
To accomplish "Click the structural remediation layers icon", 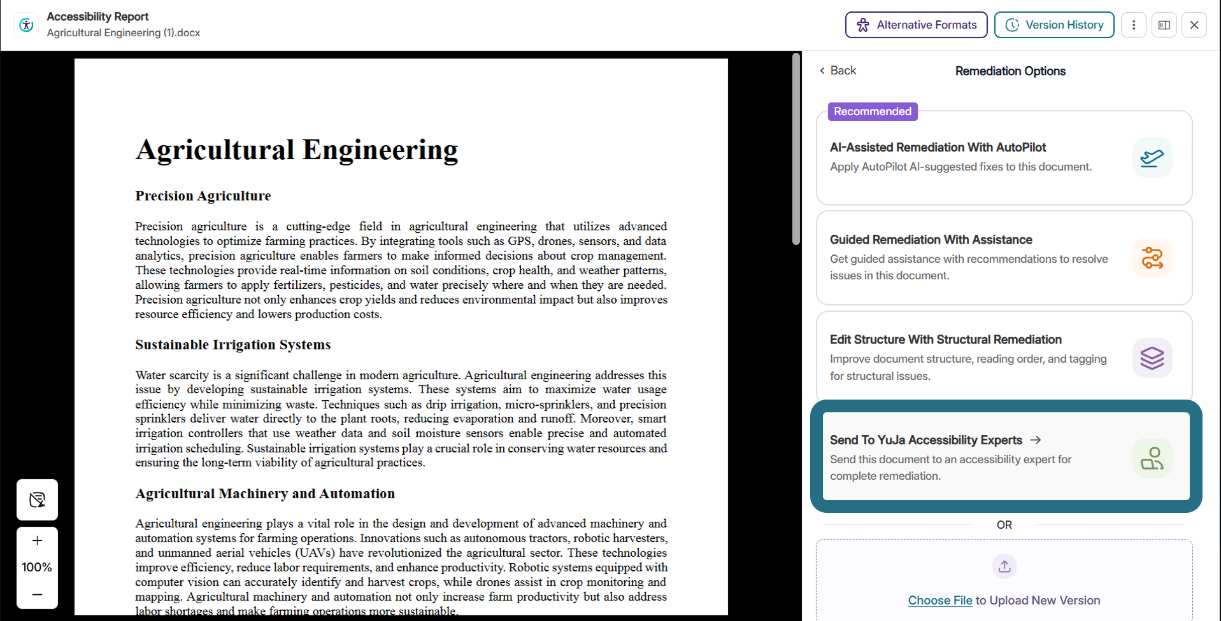I will coord(1152,358).
